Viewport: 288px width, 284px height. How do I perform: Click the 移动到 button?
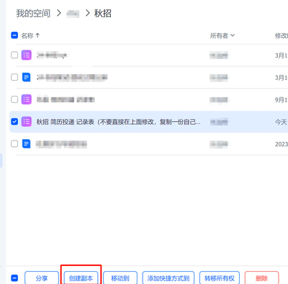point(120,278)
